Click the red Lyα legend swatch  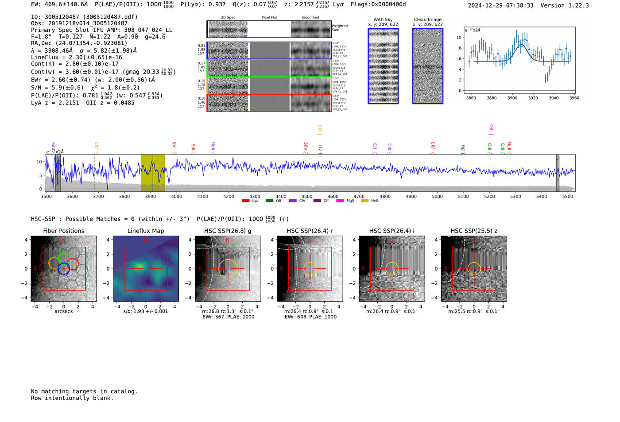pyautogui.click(x=245, y=201)
